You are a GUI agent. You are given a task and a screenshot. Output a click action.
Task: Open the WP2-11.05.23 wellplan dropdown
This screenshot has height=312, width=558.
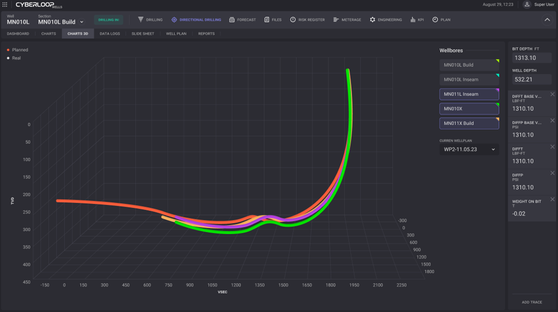pos(469,149)
